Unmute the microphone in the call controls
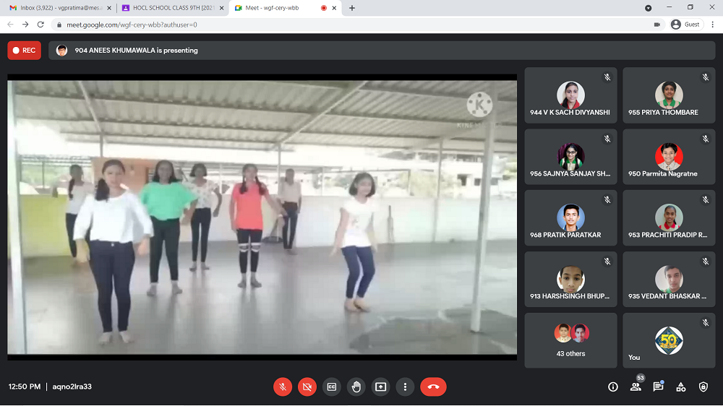 pos(283,386)
